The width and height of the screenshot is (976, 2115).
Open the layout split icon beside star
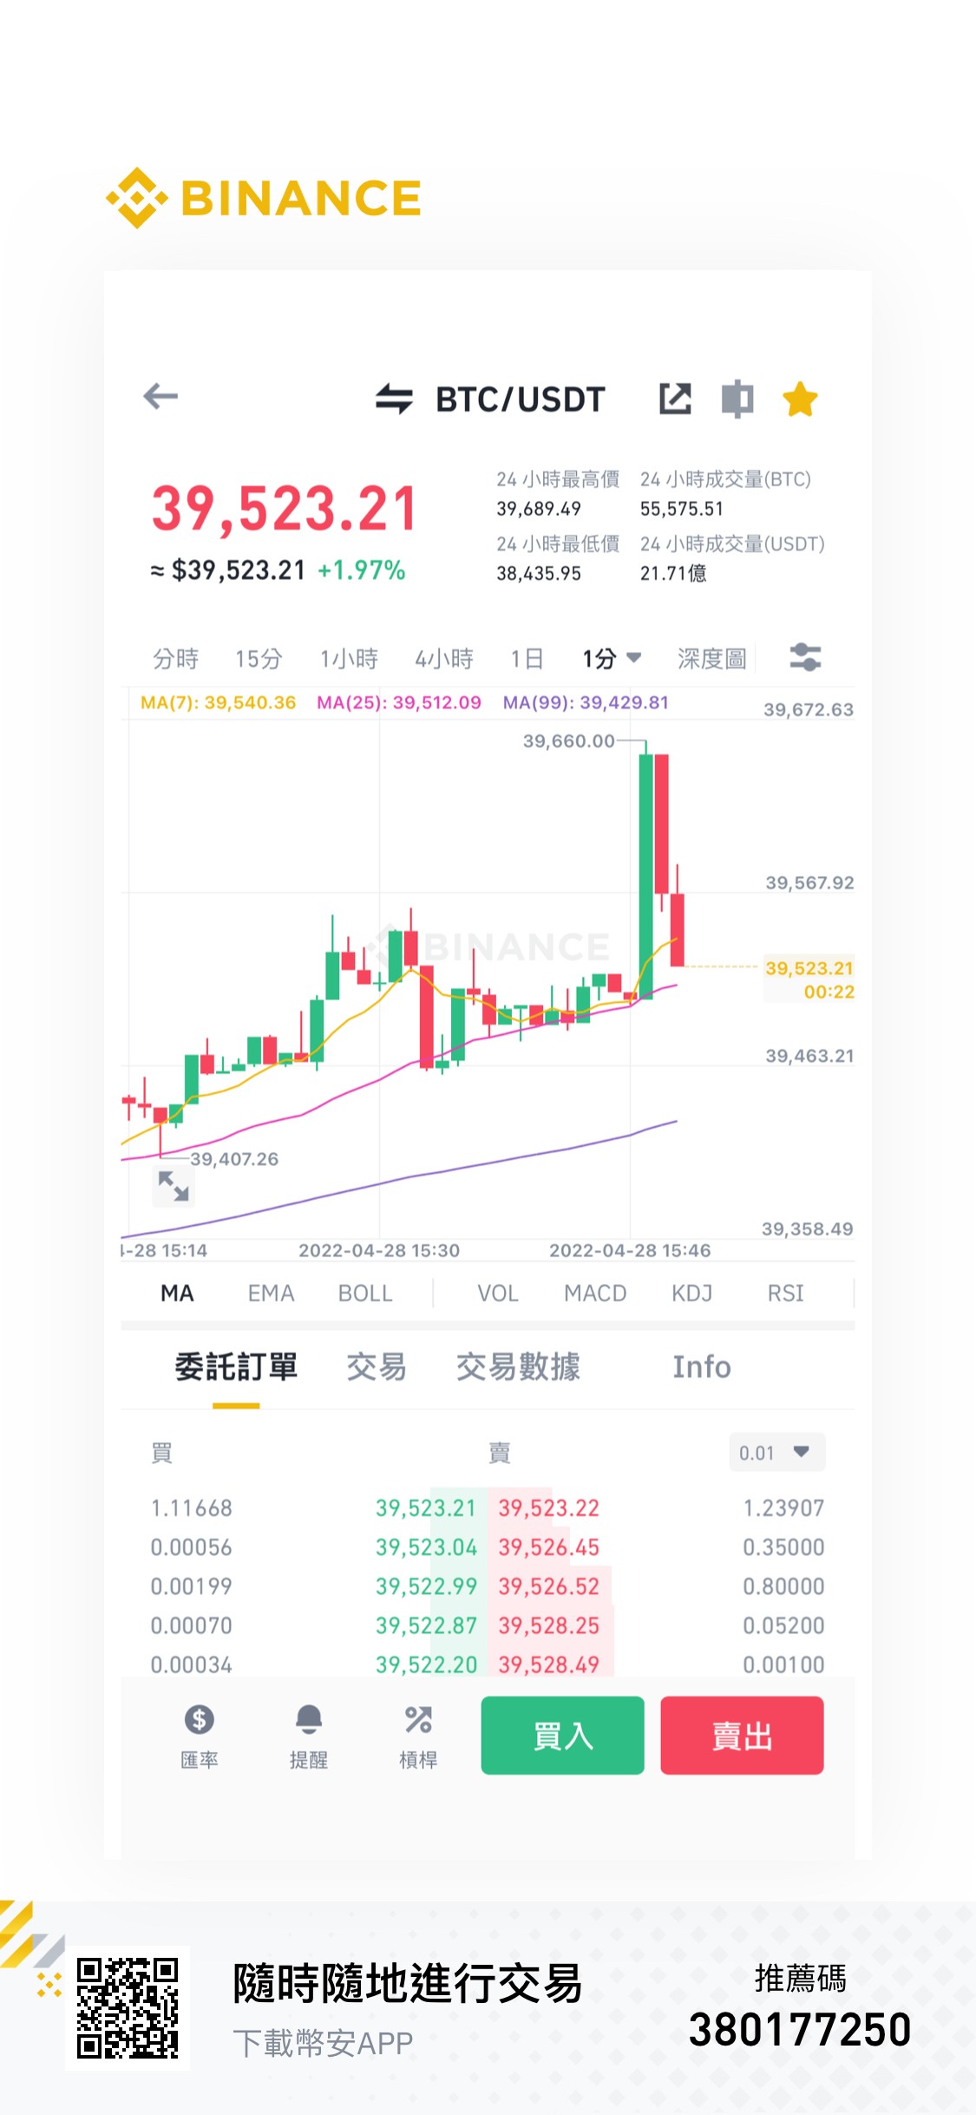click(737, 399)
